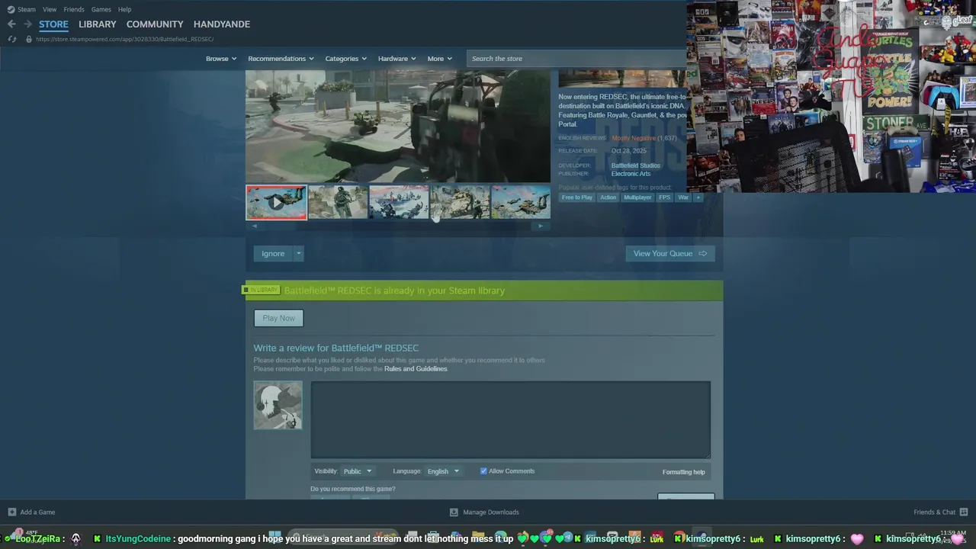Open the Help menu
The image size is (976, 549).
point(125,9)
